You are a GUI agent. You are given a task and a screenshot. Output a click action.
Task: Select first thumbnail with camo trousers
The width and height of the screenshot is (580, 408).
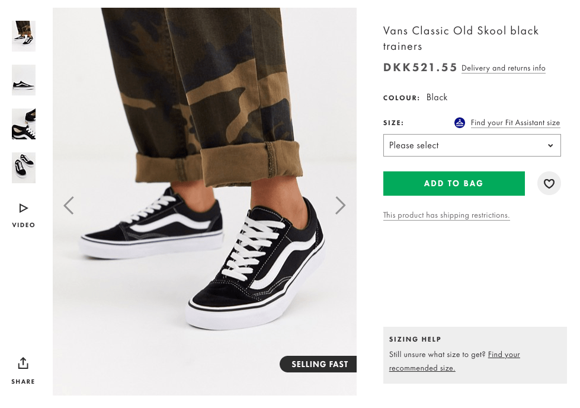(x=24, y=36)
